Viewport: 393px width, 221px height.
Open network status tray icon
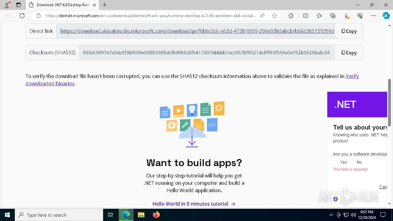346,215
